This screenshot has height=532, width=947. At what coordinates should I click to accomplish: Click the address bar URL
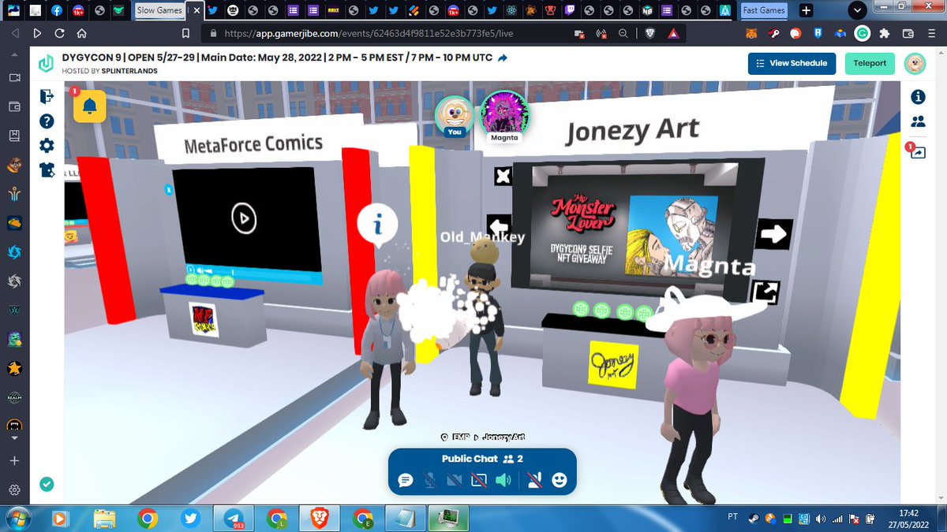tap(369, 34)
